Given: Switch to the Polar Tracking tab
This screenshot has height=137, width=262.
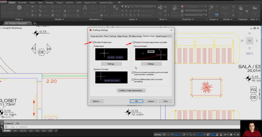Looking at the screenshot, I should (110, 36).
